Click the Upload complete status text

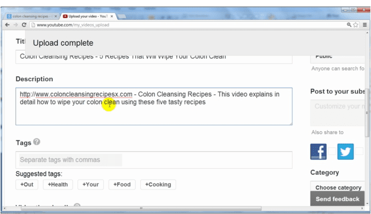click(63, 43)
